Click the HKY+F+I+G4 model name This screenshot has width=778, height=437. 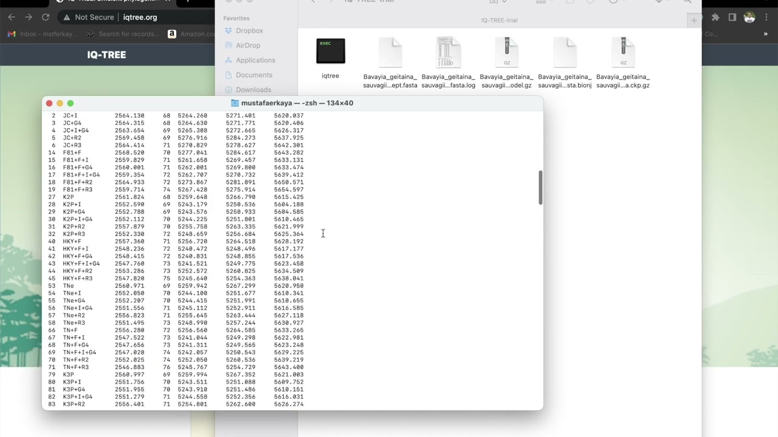point(81,263)
